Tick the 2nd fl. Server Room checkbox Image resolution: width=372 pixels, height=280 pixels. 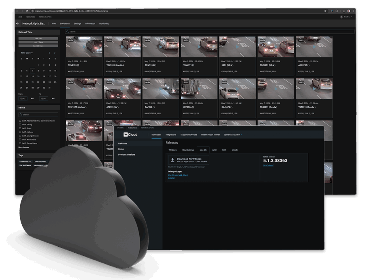click(x=20, y=143)
